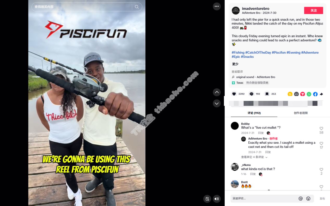Viewport: 330px width, 206px height.
Task: Collapse the description with 更少
Action: tap(235, 64)
